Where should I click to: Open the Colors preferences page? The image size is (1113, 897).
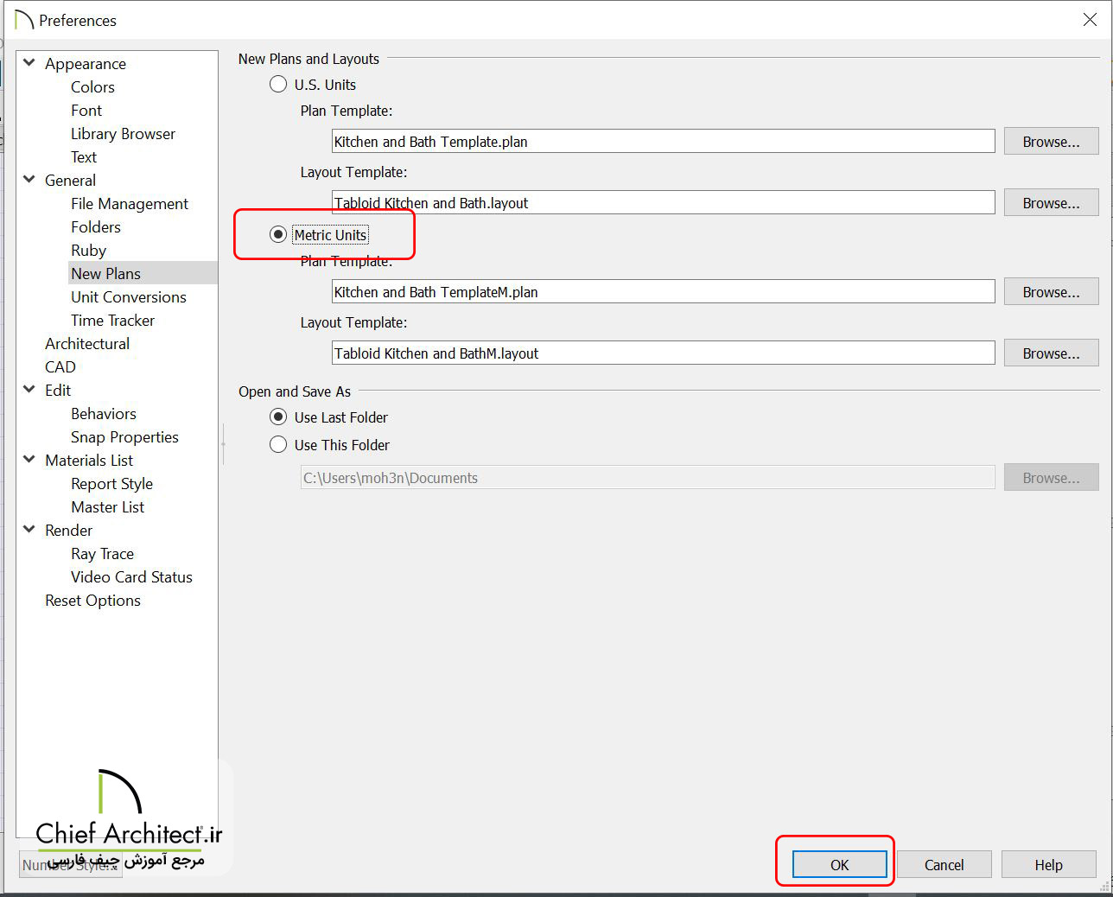pyautogui.click(x=92, y=87)
